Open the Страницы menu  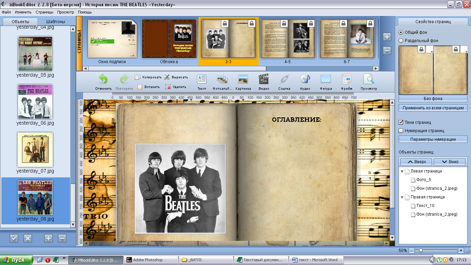(x=44, y=12)
